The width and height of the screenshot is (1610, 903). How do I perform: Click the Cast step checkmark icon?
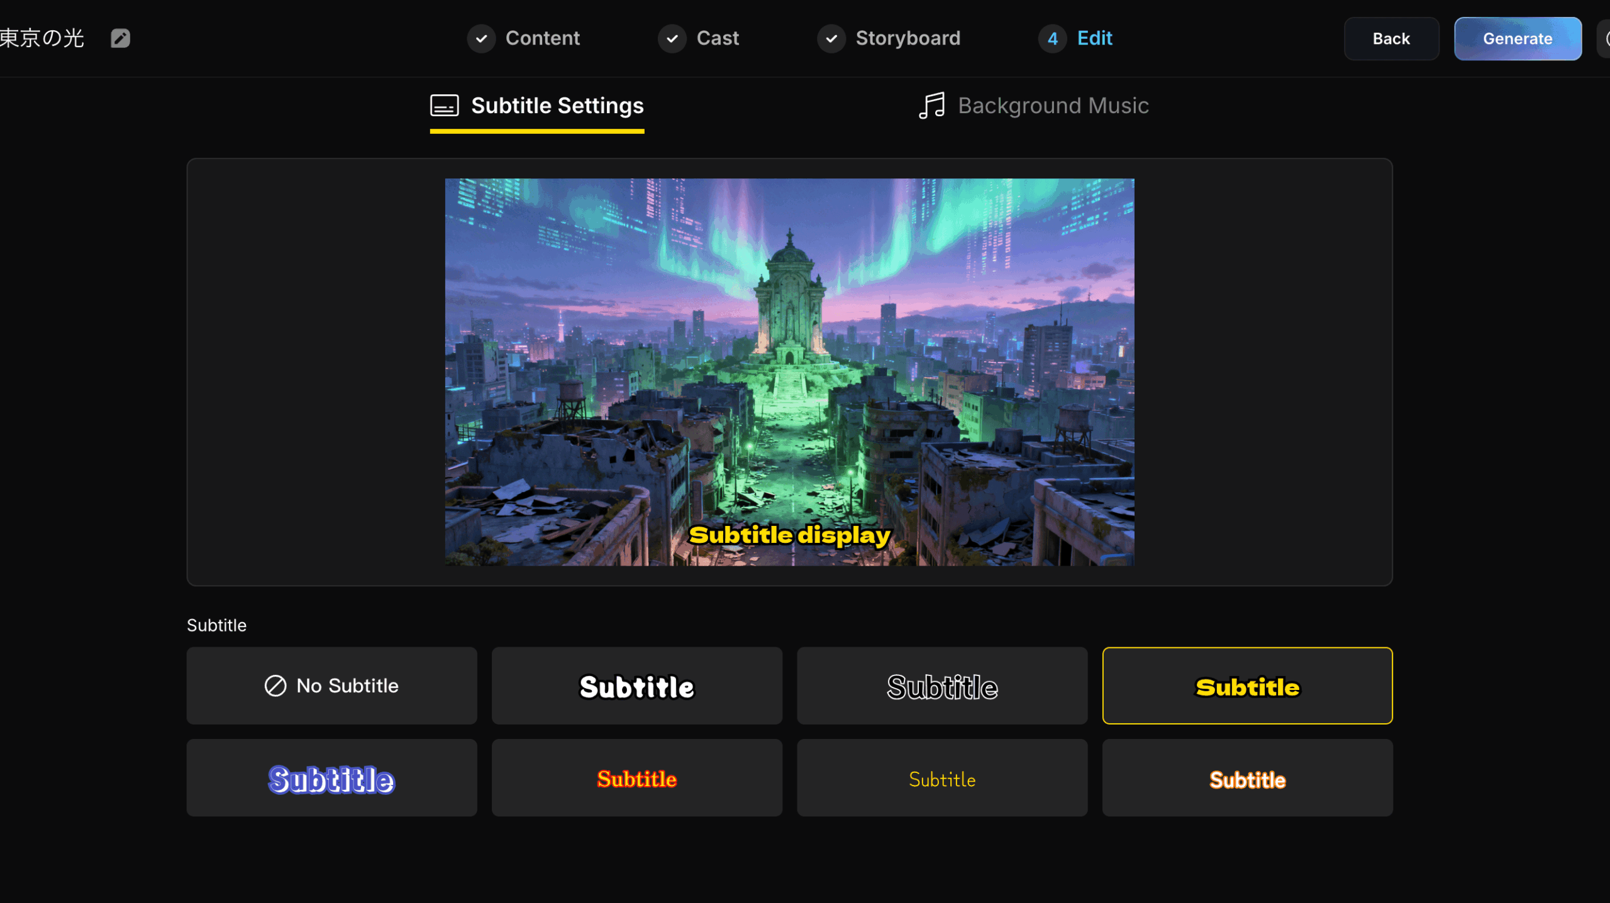click(672, 39)
